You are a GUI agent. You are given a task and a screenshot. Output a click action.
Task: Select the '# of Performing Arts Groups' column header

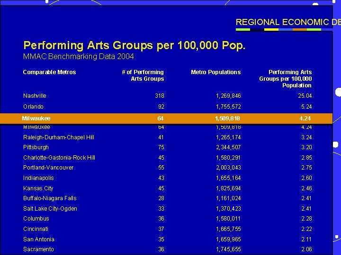(143, 76)
